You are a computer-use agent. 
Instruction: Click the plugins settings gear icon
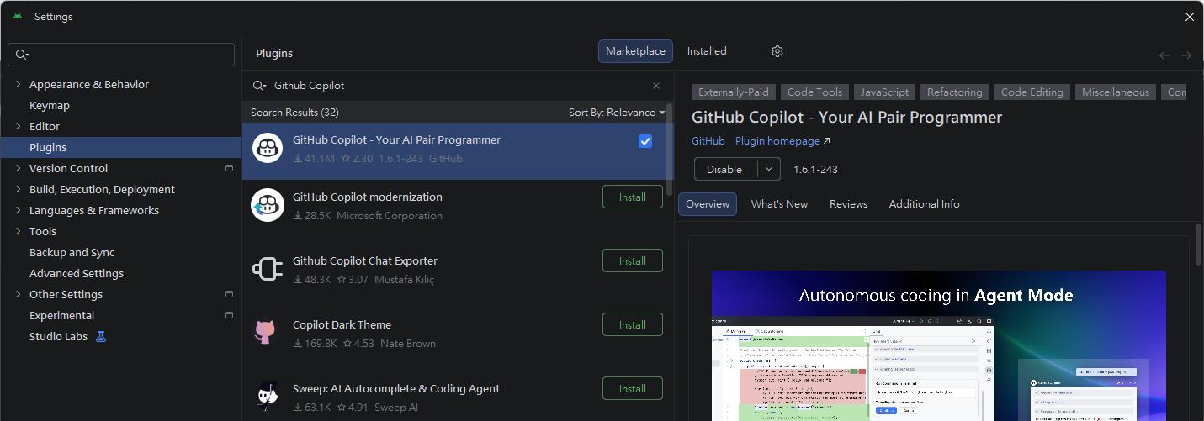point(777,51)
